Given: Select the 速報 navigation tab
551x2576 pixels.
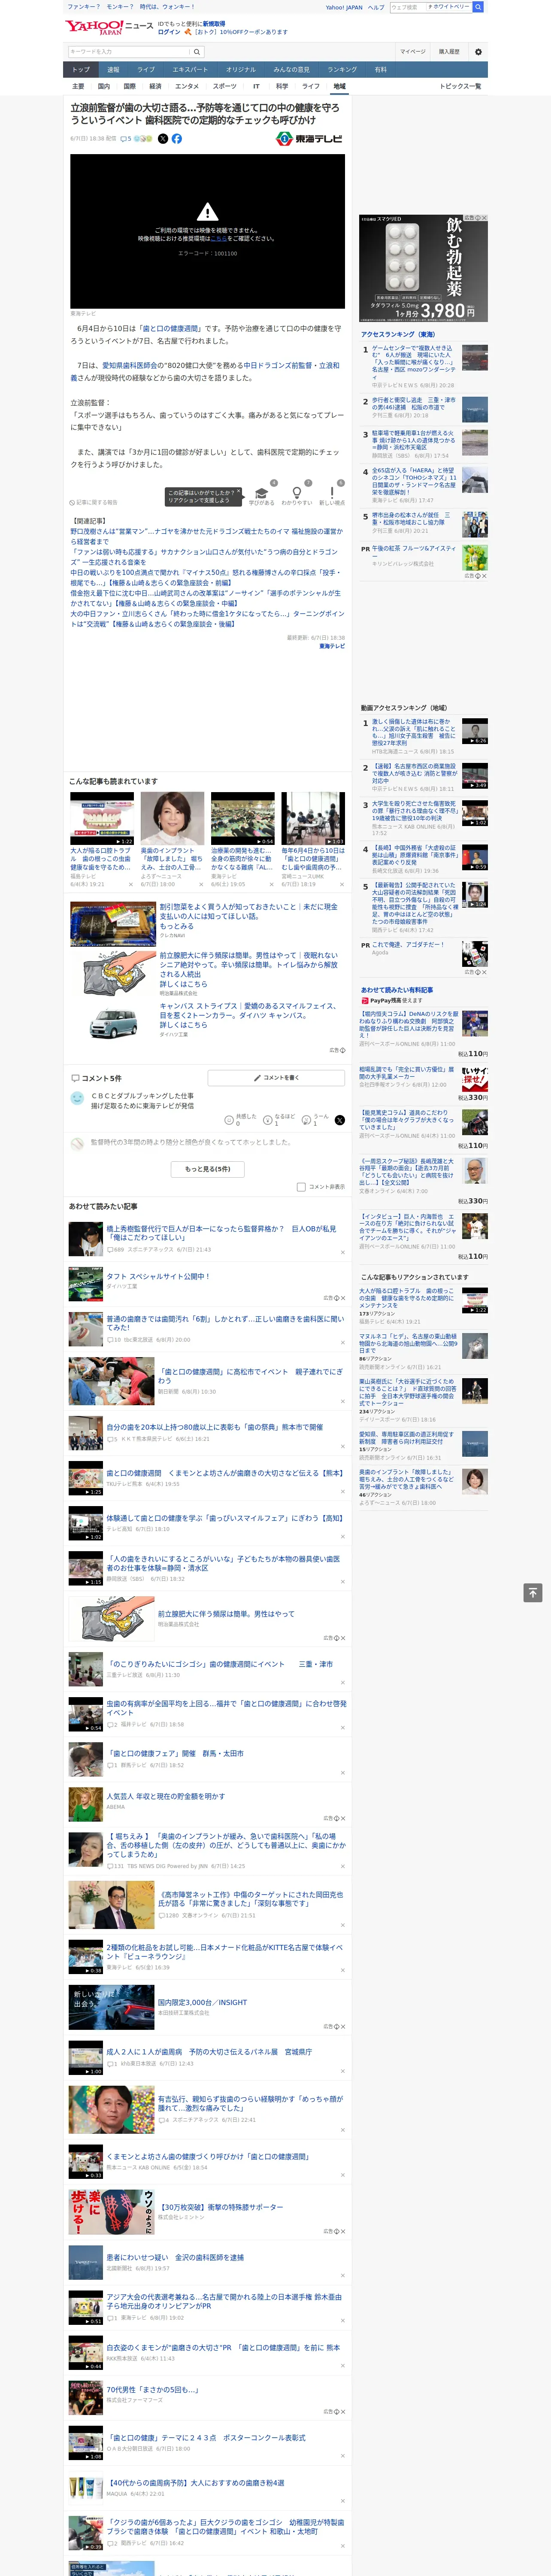Looking at the screenshot, I should [x=113, y=70].
